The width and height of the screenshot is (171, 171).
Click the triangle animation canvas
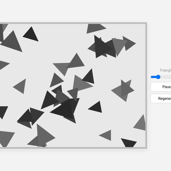73,85
